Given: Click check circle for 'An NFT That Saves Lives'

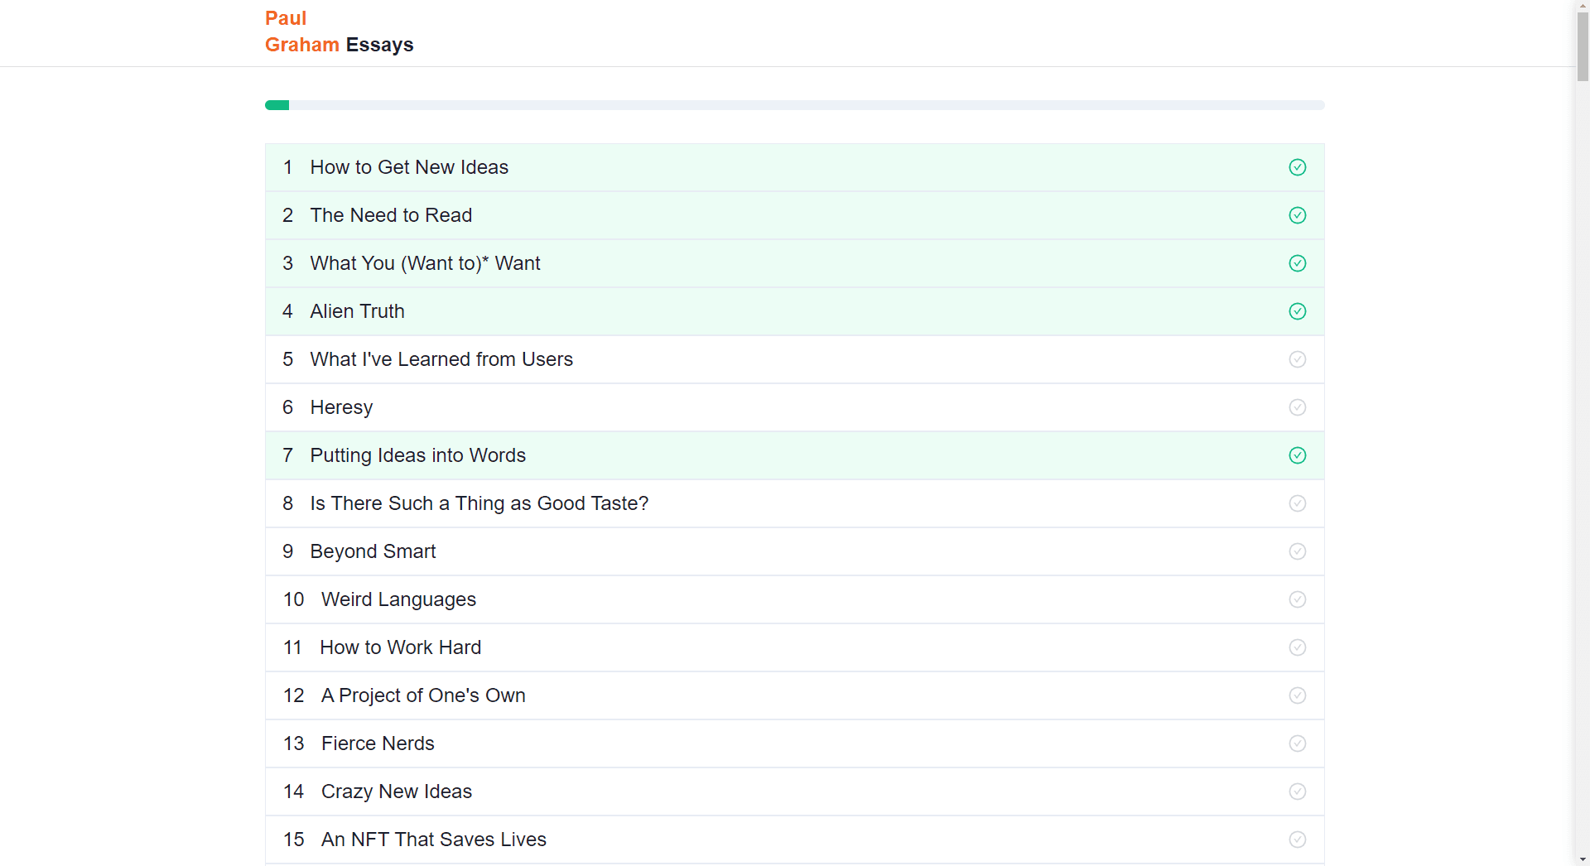Looking at the screenshot, I should click(1298, 840).
